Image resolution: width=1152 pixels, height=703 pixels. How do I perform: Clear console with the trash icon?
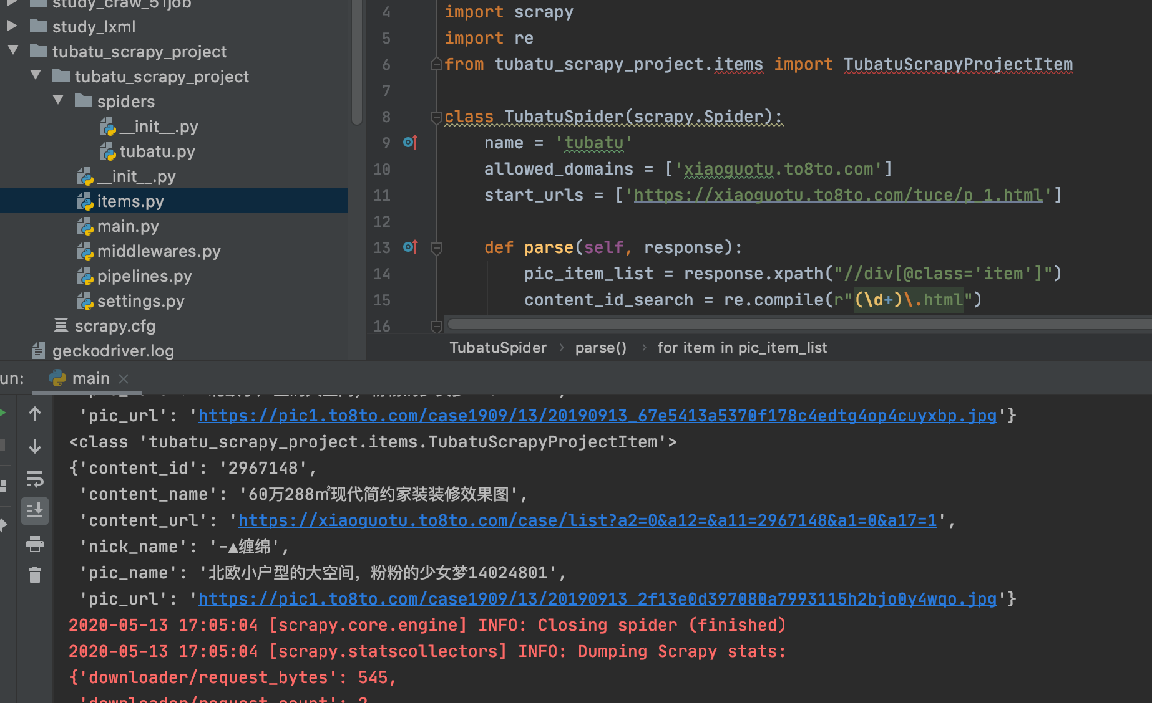pos(35,575)
